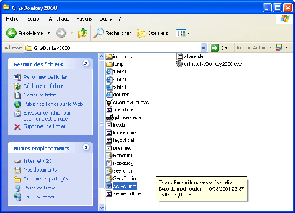Click the Déplacer ce fichier icon
Image resolution: width=295 pixels, height=213 pixels.
17,86
